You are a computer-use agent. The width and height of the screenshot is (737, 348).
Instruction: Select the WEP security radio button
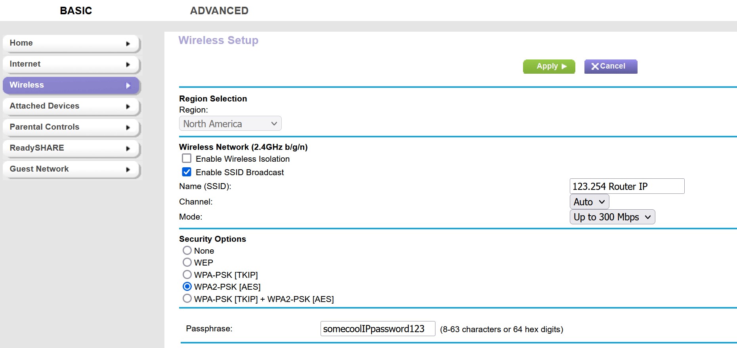point(187,262)
